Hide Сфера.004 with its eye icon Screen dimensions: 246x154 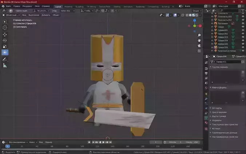(243, 40)
